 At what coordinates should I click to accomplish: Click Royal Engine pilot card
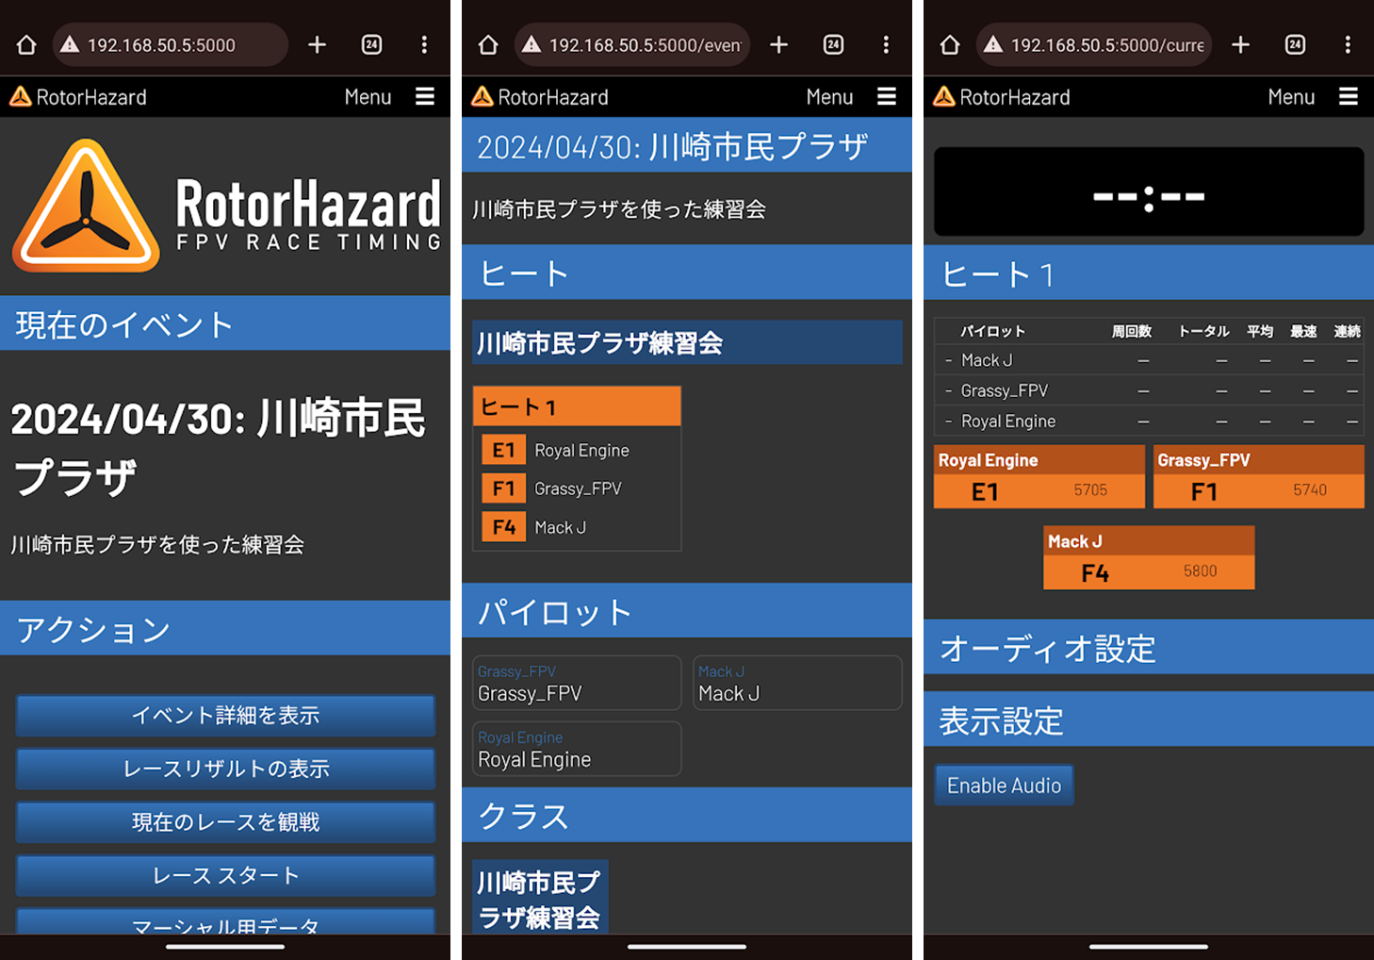577,750
